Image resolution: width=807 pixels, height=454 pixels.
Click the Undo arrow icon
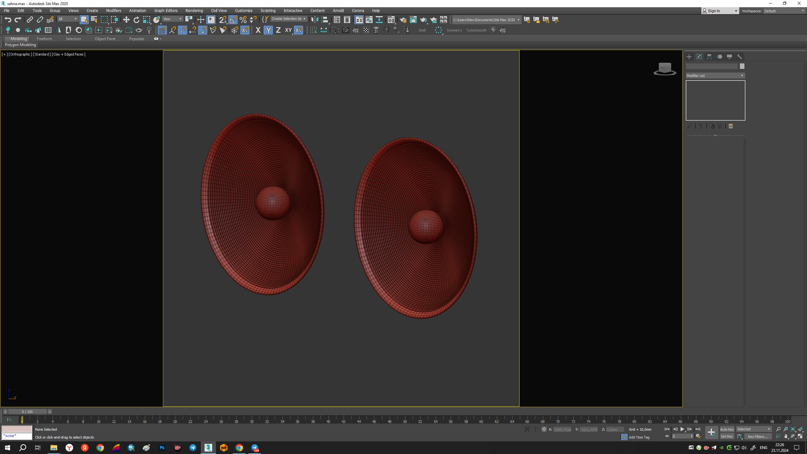click(8, 20)
